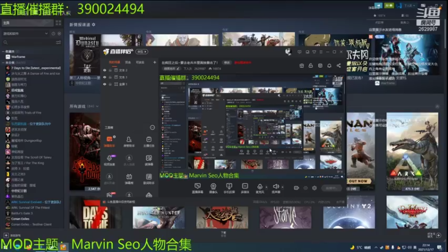The image size is (448, 252).
Task: Switch to the third scene tab
Action: [x=139, y=62]
